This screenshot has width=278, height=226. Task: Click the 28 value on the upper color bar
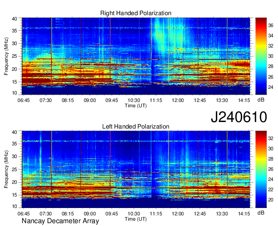pos(271,66)
